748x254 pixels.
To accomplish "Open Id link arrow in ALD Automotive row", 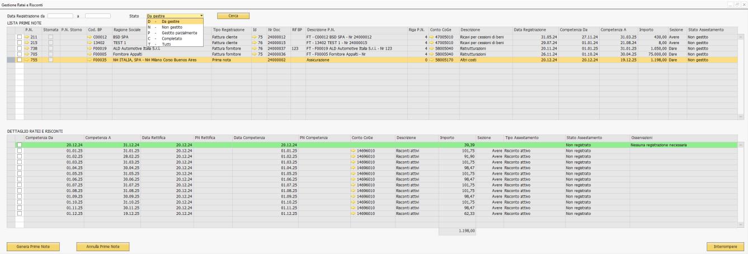I will point(255,49).
